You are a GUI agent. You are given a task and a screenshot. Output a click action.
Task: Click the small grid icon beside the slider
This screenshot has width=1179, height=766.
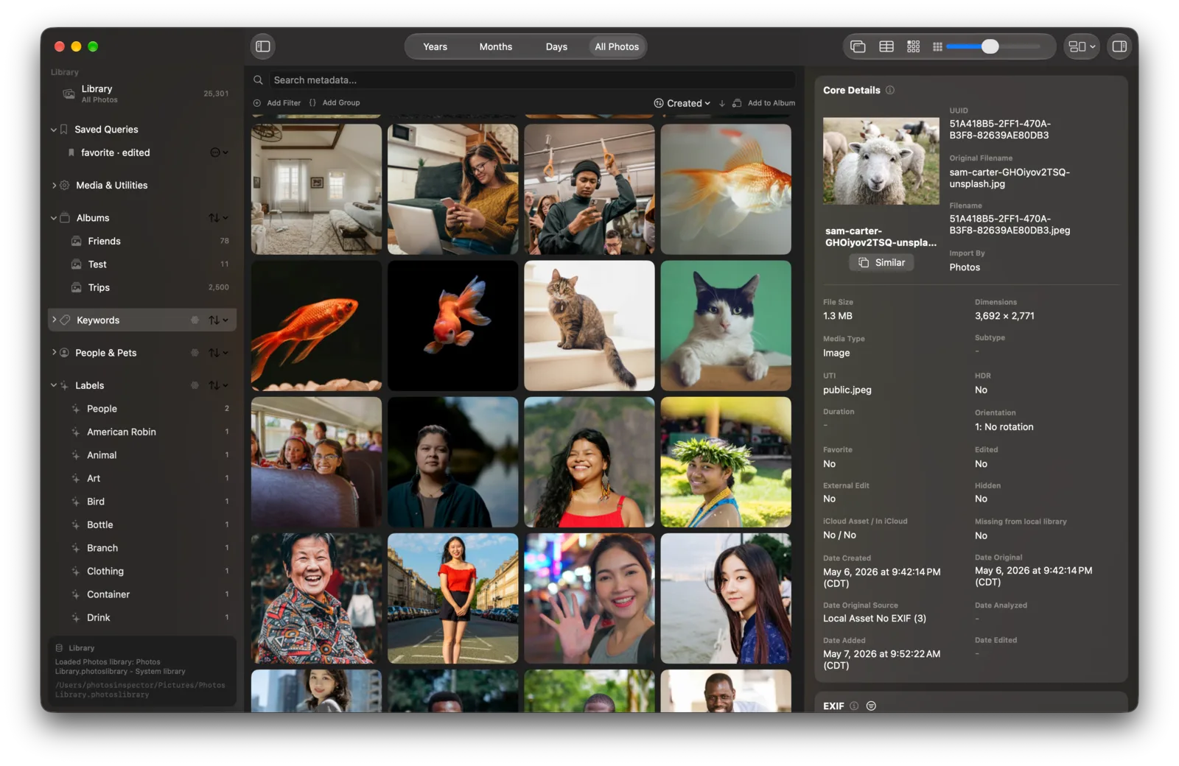tap(937, 46)
